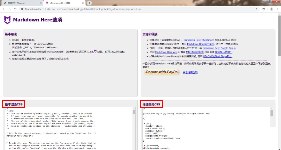Switch to the 欢迎使用 Chrome tab
The image size is (281, 150).
pos(22,3)
